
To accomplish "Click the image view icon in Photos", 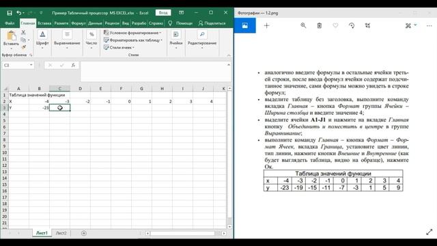I will coord(245,26).
